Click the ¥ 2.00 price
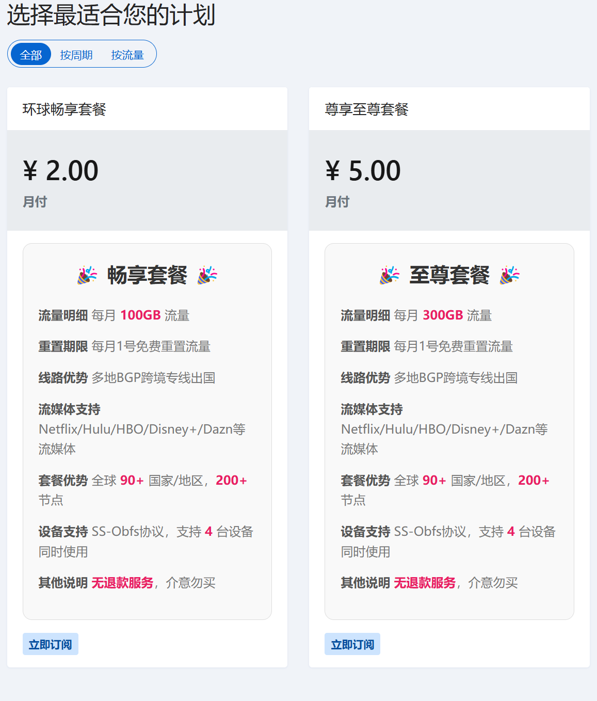 60,171
